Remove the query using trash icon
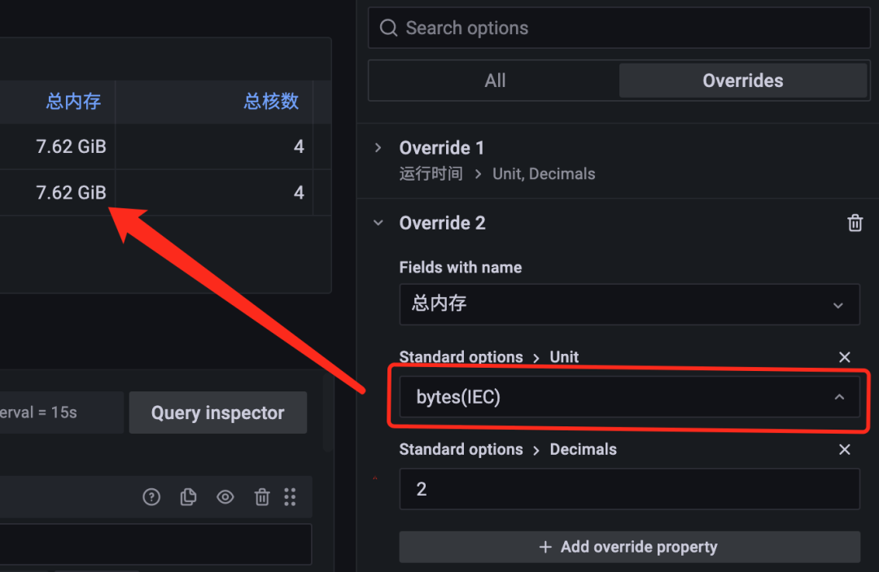Screen dimensions: 879x572 262,497
